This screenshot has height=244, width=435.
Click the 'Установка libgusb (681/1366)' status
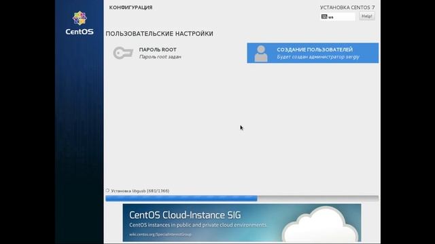point(140,191)
